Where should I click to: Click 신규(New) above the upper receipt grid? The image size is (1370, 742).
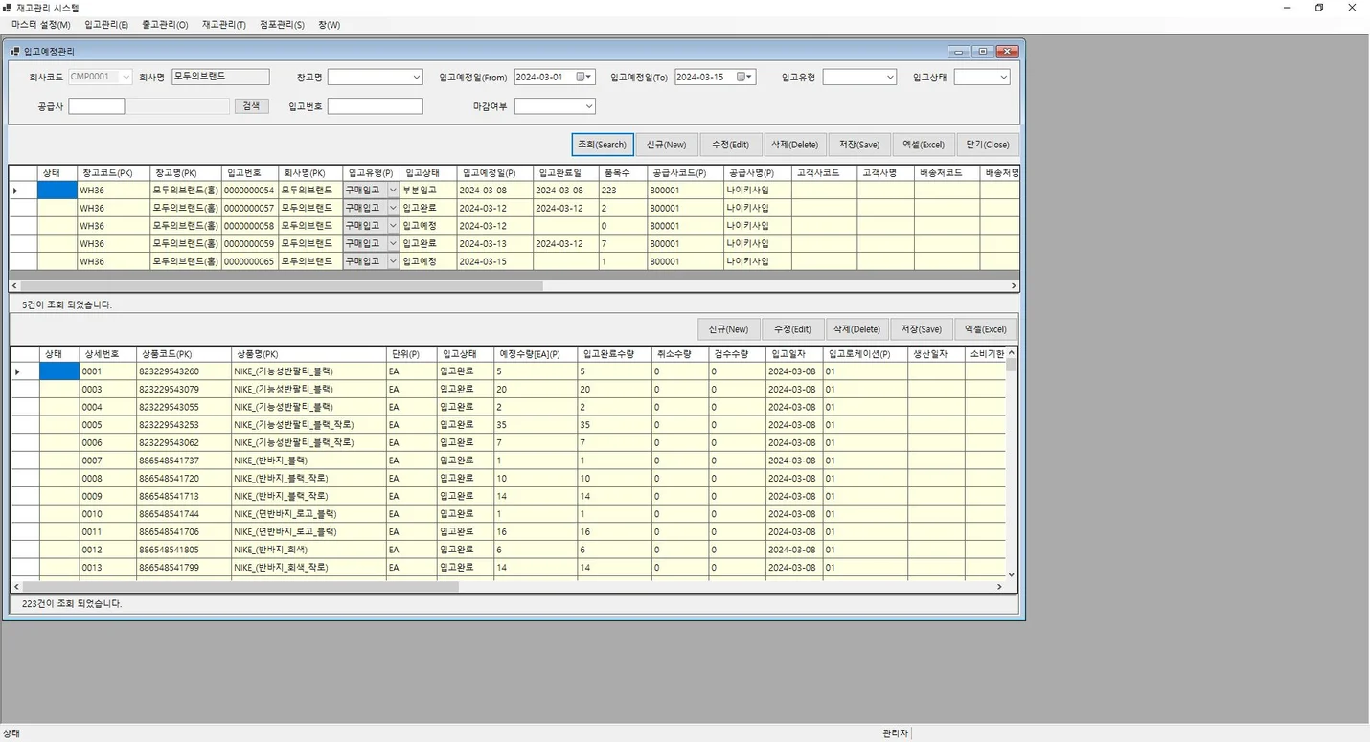pyautogui.click(x=666, y=145)
